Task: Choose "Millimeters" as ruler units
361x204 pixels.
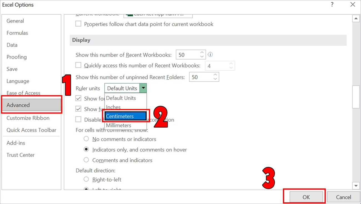Action: click(x=119, y=125)
